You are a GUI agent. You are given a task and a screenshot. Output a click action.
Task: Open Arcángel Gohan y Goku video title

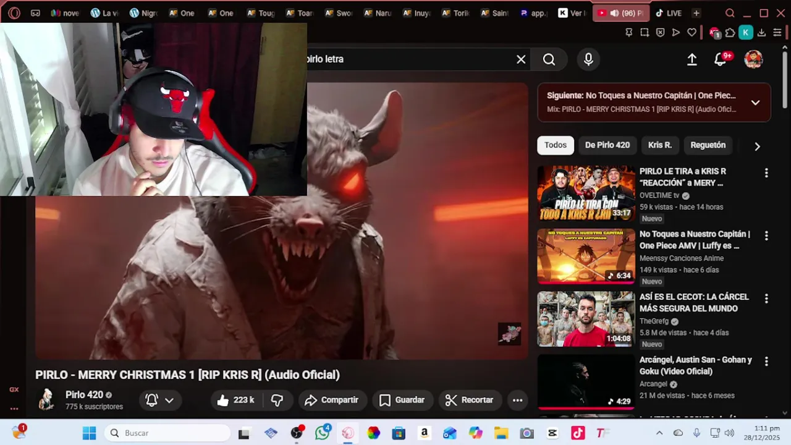(696, 365)
